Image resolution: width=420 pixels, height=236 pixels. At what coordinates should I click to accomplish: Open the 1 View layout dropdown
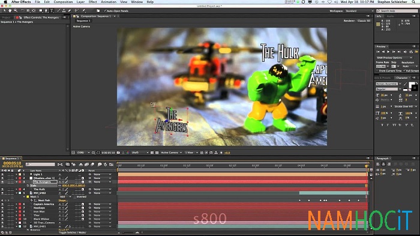[191, 153]
